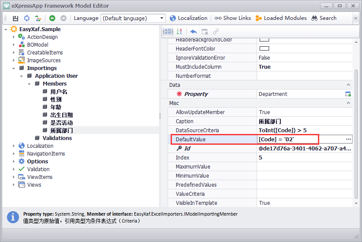Expand the Options node
This screenshot has height=242, width=362.
coord(14,162)
